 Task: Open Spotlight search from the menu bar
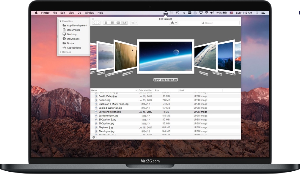pos(257,13)
